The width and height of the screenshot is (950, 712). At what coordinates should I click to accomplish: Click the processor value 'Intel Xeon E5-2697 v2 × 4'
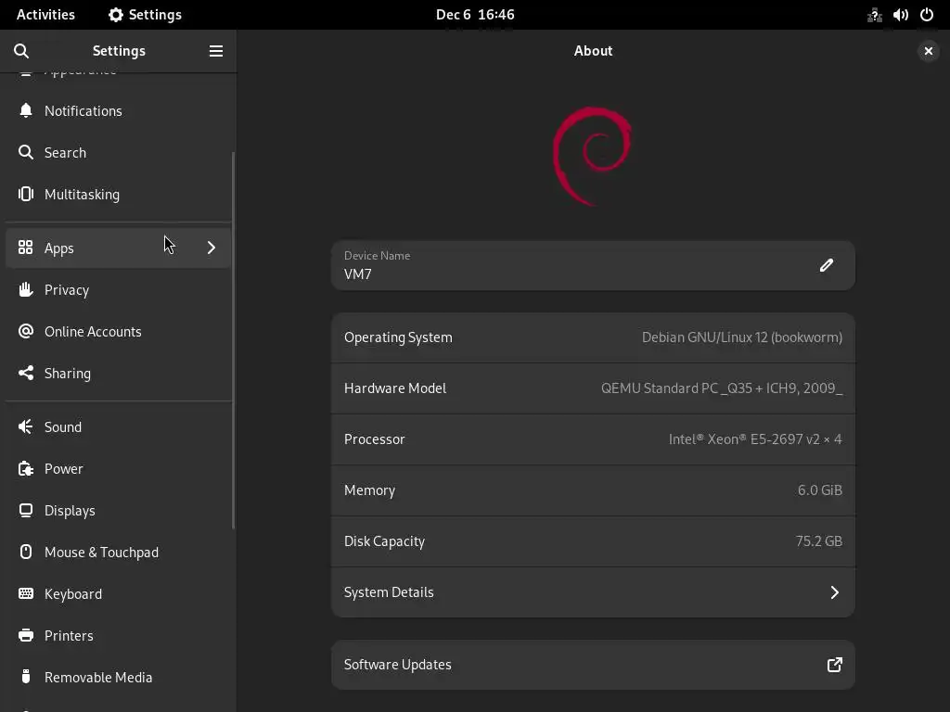point(755,439)
